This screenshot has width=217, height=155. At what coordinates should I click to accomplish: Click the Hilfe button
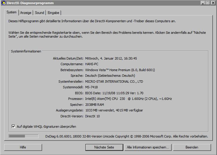(x=23, y=147)
